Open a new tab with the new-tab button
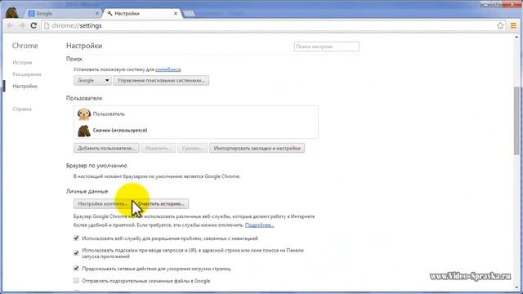523x294 pixels. point(189,14)
